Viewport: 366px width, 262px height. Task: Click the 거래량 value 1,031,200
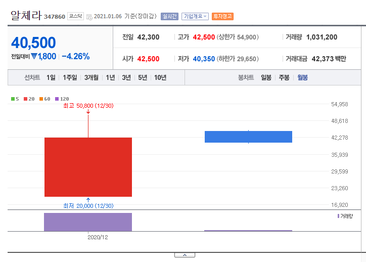coord(322,37)
